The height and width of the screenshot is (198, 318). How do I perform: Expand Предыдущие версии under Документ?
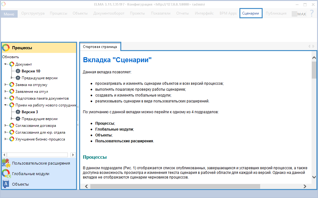(x=12, y=78)
